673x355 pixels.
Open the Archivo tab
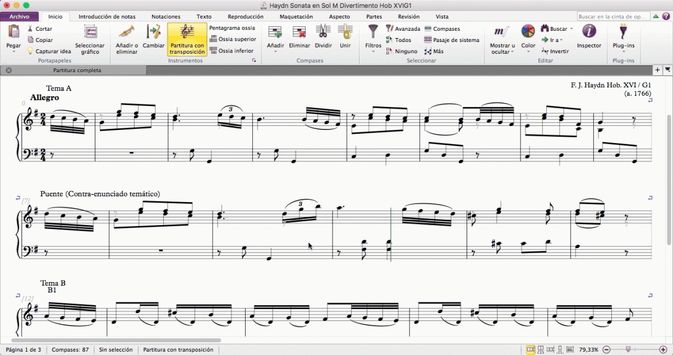pyautogui.click(x=20, y=17)
